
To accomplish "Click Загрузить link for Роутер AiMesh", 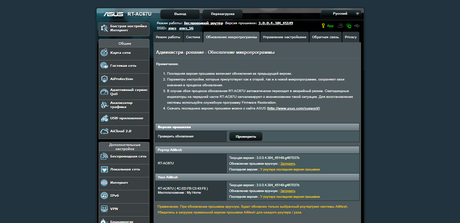I will click(x=288, y=164).
